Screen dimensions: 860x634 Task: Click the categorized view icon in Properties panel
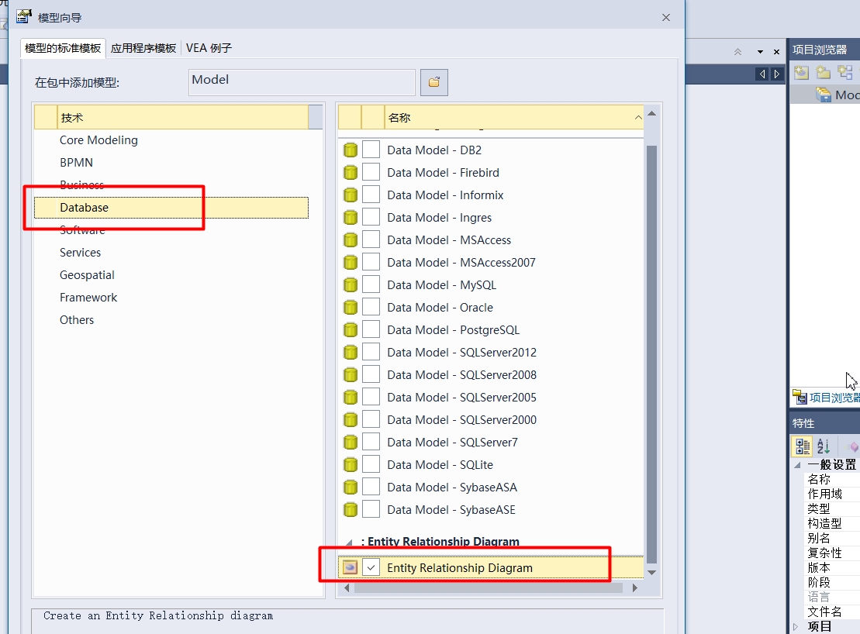[x=802, y=446]
